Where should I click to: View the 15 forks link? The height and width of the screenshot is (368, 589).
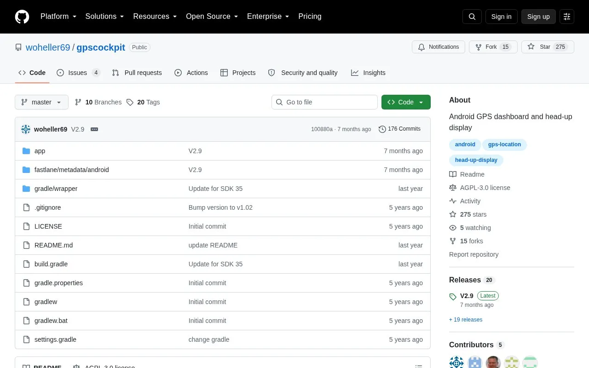(466, 241)
